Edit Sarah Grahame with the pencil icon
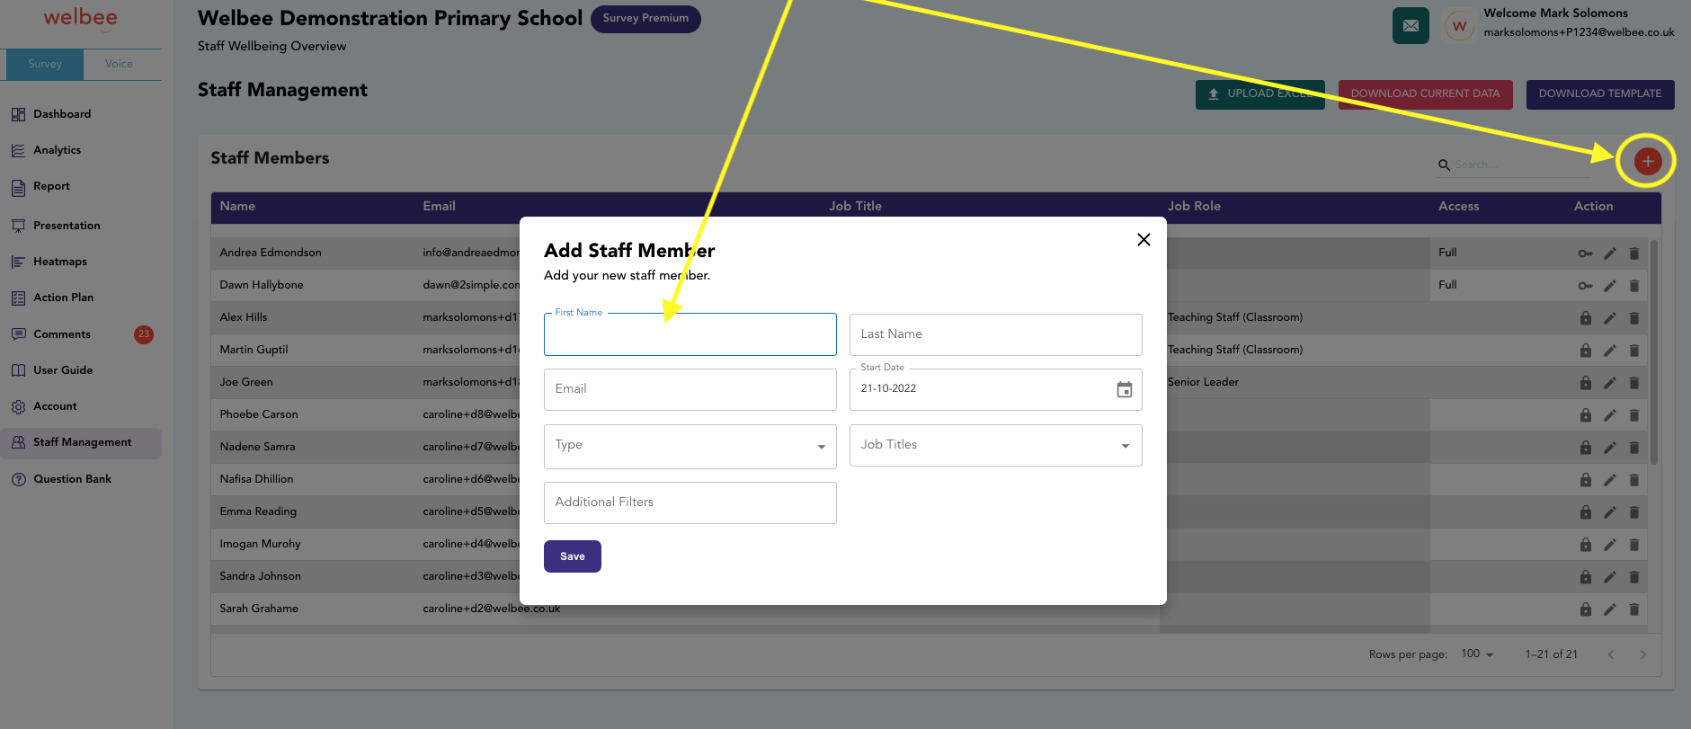1691x729 pixels. tap(1610, 609)
